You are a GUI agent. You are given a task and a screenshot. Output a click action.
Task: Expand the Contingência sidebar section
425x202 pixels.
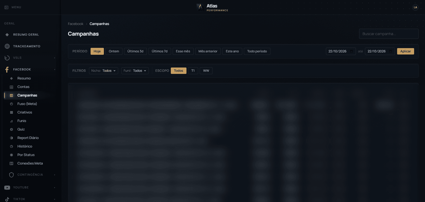(x=55, y=175)
